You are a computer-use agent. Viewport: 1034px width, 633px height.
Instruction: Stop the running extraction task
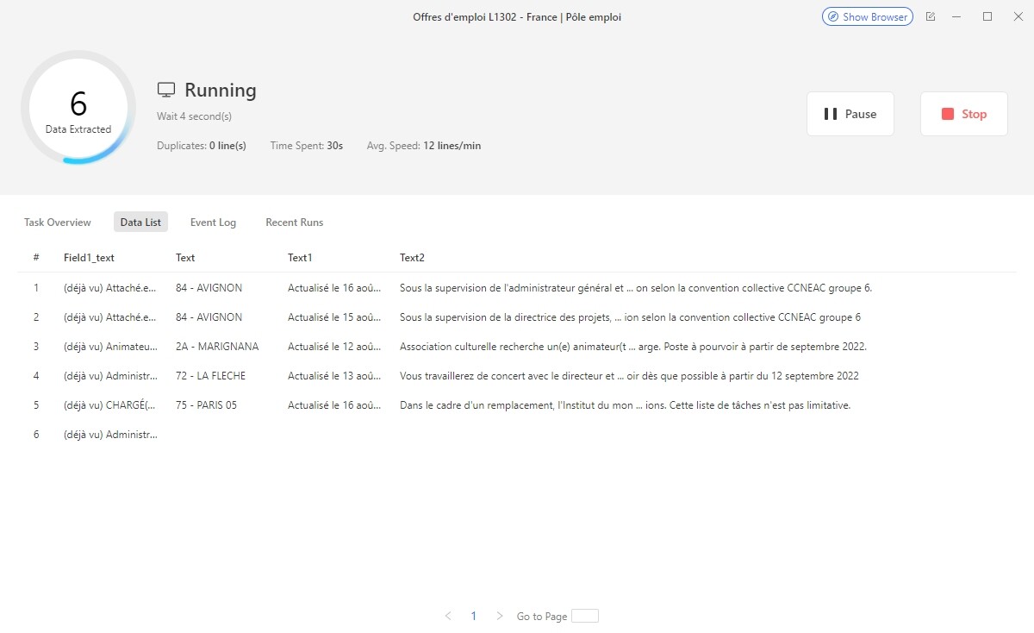964,114
